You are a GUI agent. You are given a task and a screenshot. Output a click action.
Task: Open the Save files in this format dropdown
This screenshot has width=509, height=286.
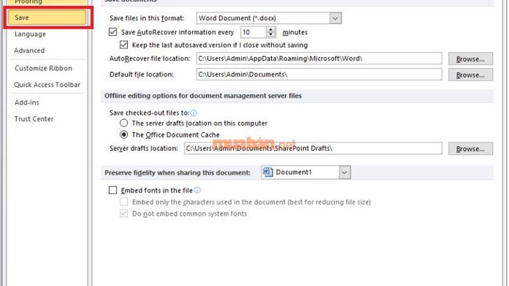tap(335, 18)
